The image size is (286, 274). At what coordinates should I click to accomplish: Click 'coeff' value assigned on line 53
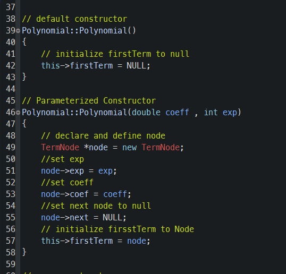click(115, 194)
